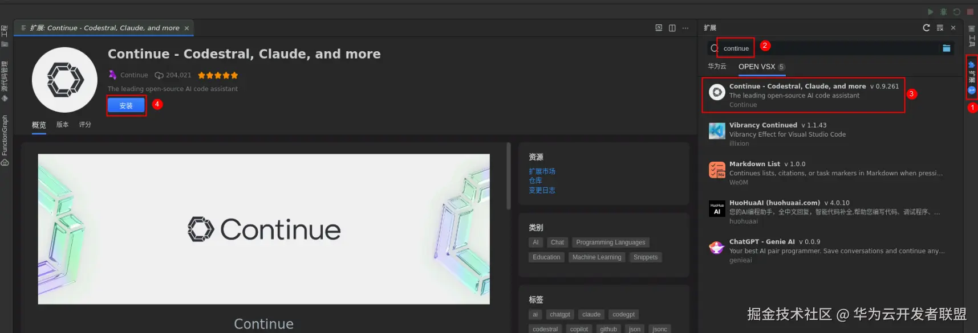Switch to the 概览 overview tab
Screen dimensions: 978x333
click(39, 125)
